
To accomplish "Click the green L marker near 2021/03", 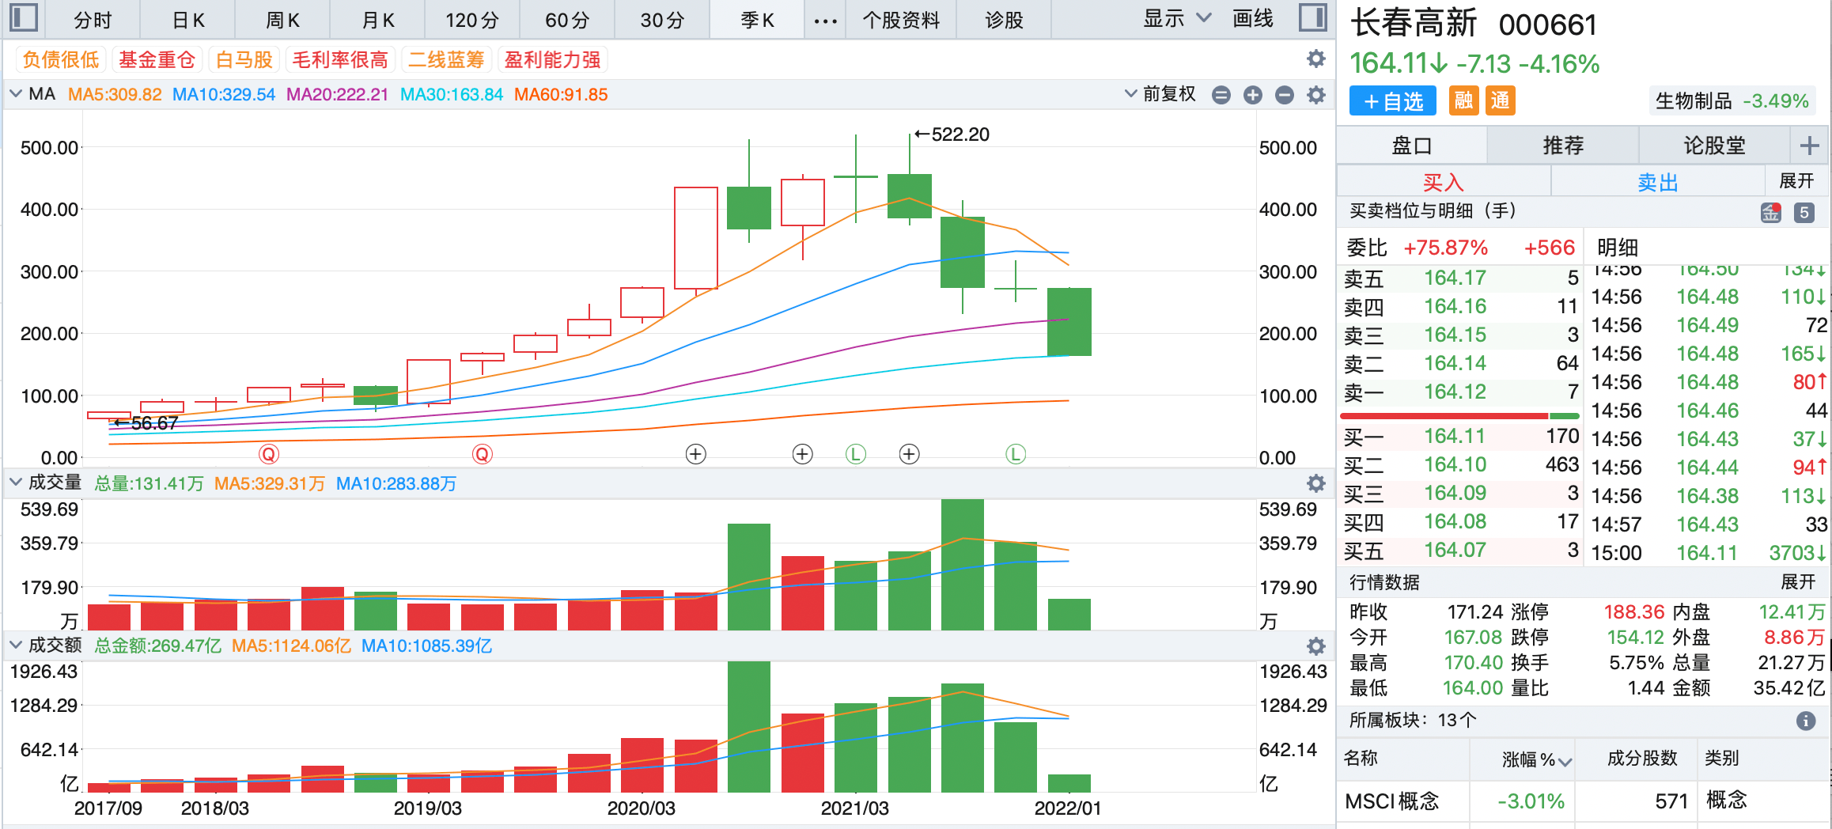I will pyautogui.click(x=856, y=454).
